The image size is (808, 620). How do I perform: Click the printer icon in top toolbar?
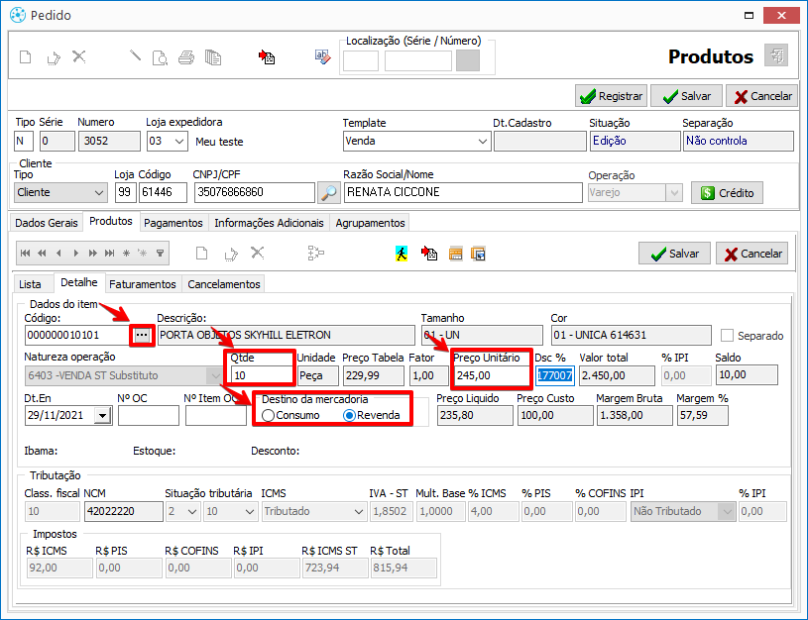pyautogui.click(x=186, y=57)
